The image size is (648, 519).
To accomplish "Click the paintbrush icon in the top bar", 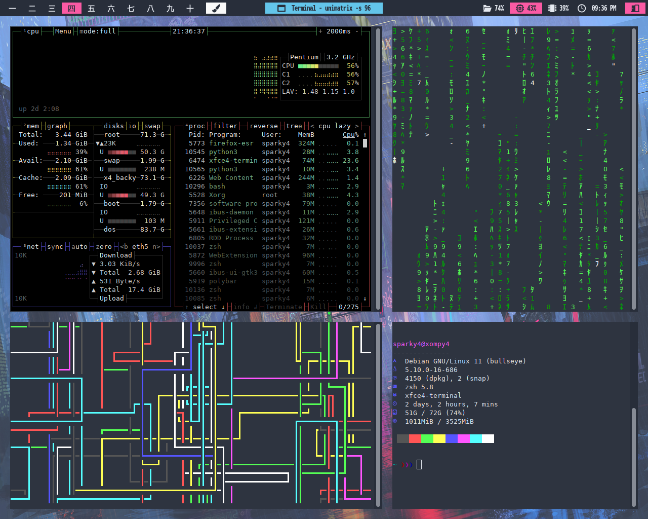I will [216, 8].
